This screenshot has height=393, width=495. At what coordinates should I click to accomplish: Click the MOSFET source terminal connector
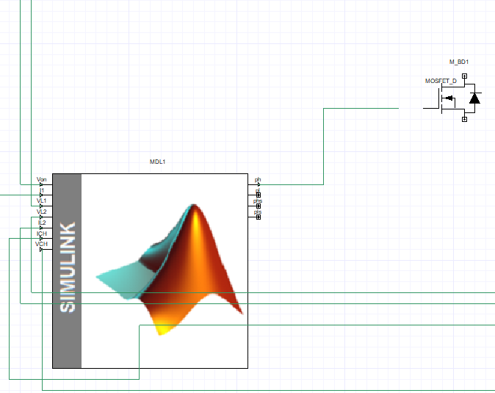click(464, 119)
